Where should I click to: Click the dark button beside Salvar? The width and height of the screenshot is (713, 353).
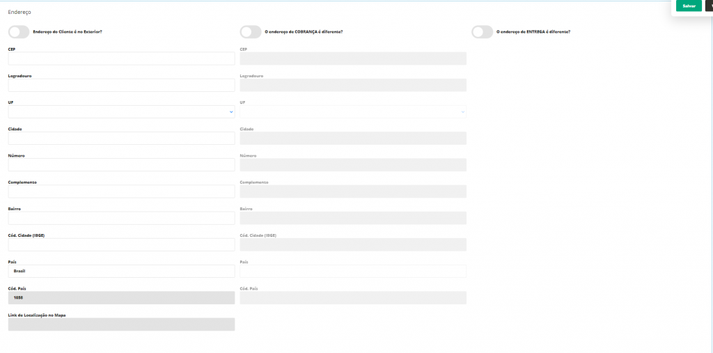point(709,6)
